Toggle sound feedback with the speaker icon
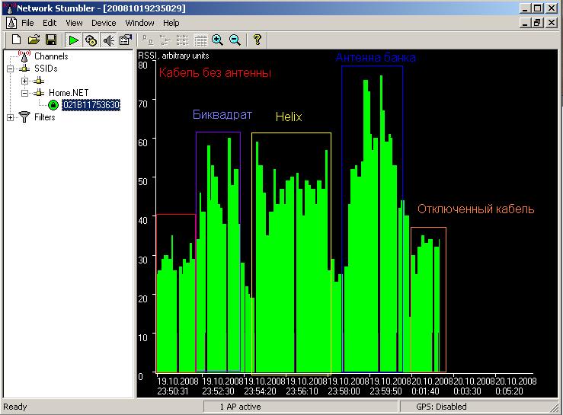 pos(108,40)
